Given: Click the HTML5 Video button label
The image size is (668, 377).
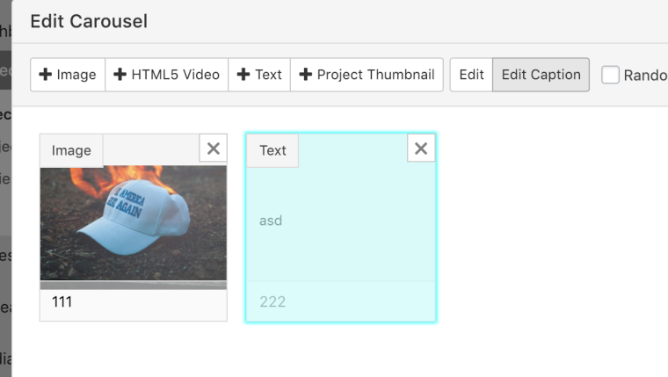Looking at the screenshot, I should (x=175, y=75).
